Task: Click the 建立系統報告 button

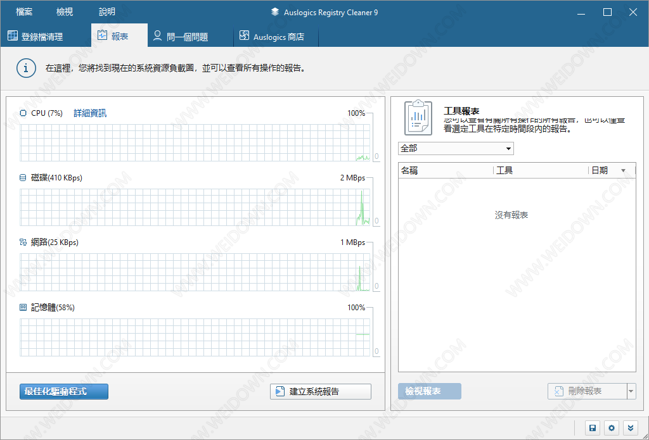Action: click(320, 391)
